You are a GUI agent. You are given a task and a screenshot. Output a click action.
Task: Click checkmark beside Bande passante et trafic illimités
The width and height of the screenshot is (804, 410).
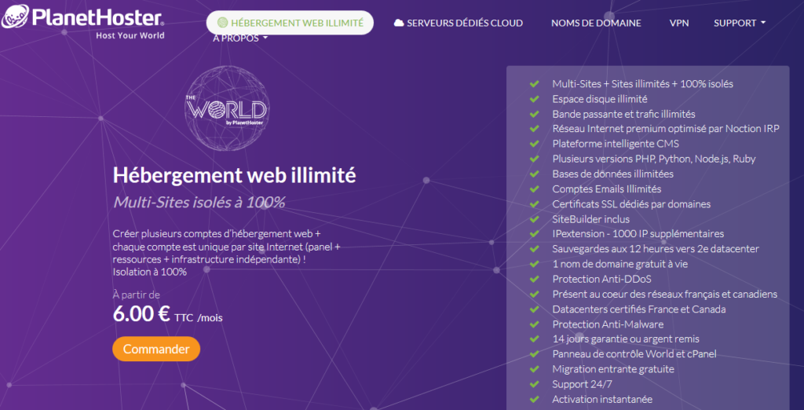(x=534, y=114)
